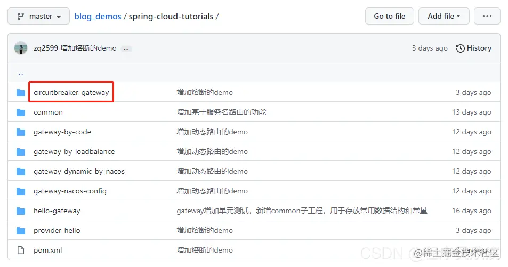508x267 pixels.
Task: Open the gateway-by-code folder
Action: tap(62, 132)
